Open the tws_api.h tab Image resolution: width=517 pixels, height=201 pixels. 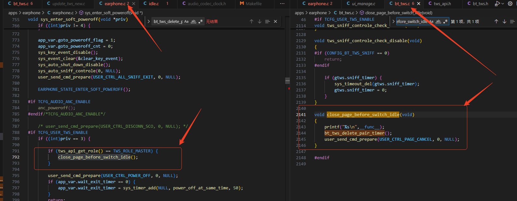click(442, 4)
